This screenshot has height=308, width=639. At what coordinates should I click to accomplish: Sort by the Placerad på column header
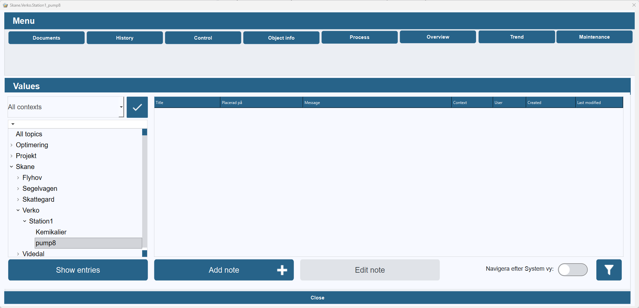(261, 102)
